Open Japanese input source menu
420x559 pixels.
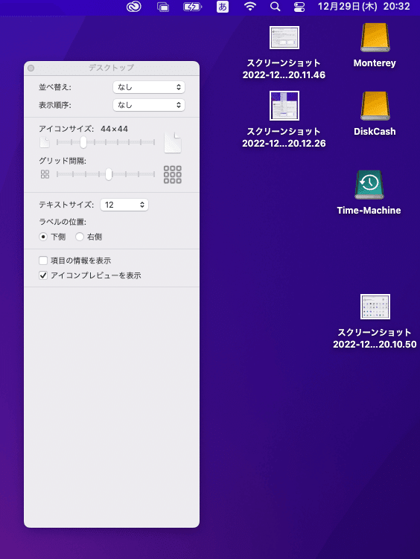pyautogui.click(x=223, y=7)
